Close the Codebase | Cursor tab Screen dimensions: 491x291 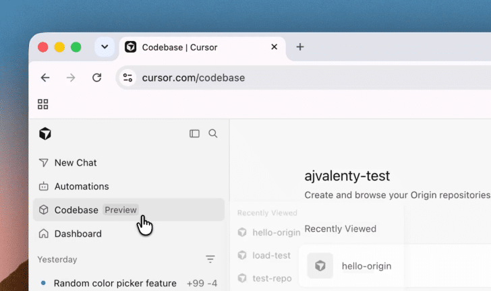click(274, 47)
